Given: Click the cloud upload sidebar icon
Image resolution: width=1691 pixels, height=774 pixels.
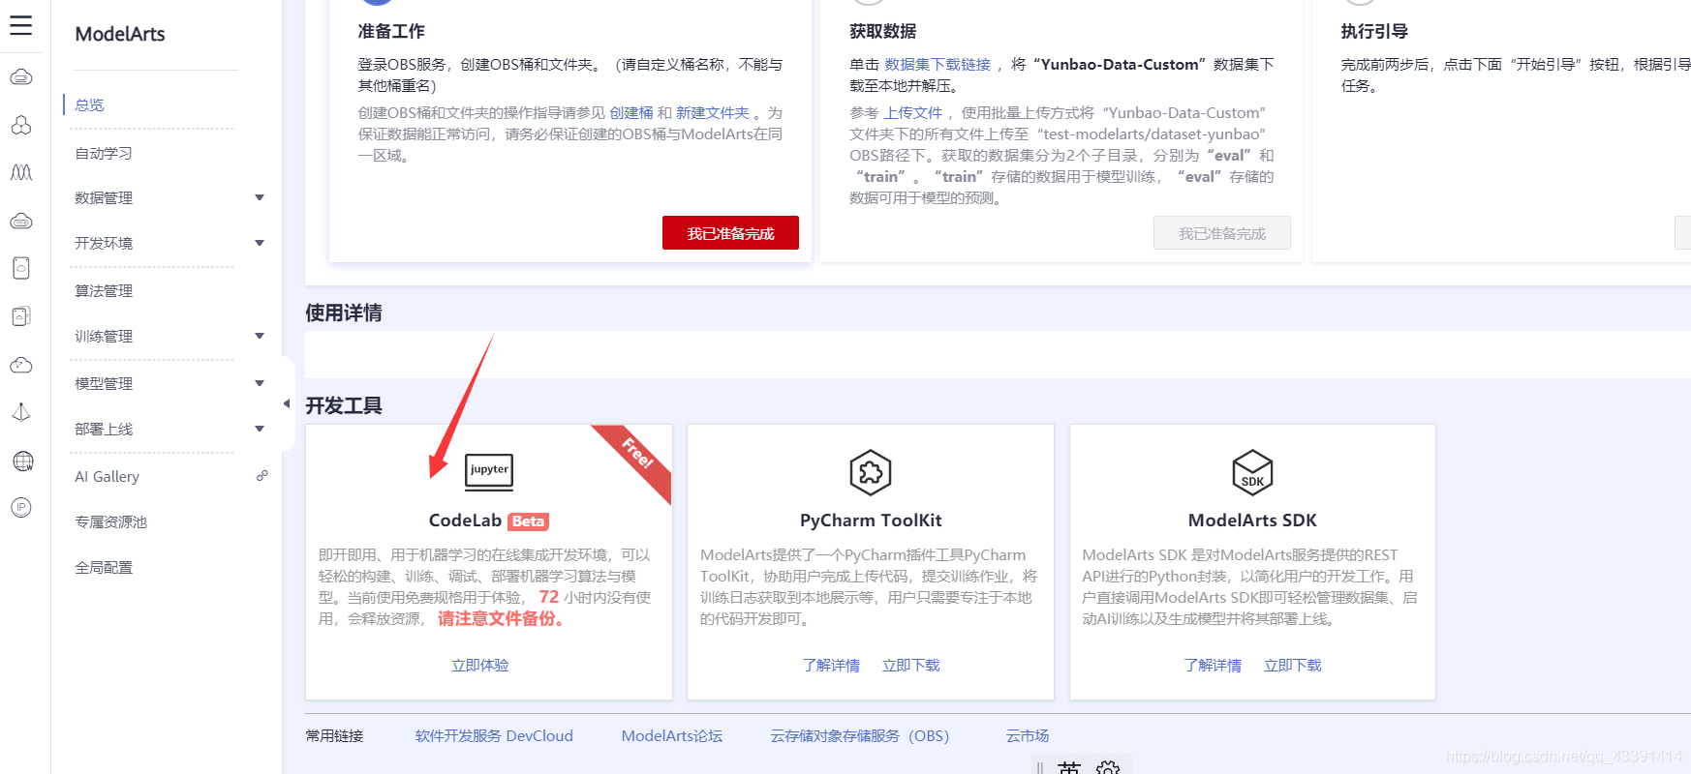Looking at the screenshot, I should coord(21,365).
